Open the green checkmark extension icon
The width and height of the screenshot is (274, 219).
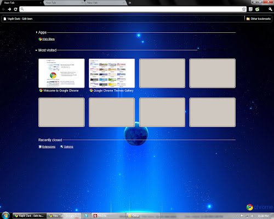(x=258, y=9)
